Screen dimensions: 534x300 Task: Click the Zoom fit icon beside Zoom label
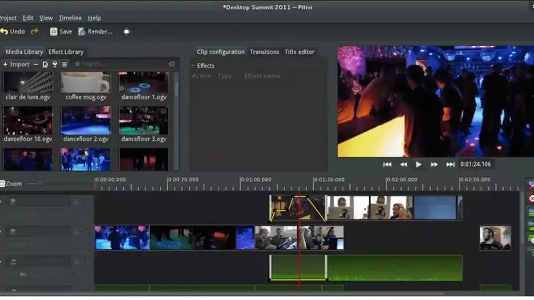click(2, 184)
